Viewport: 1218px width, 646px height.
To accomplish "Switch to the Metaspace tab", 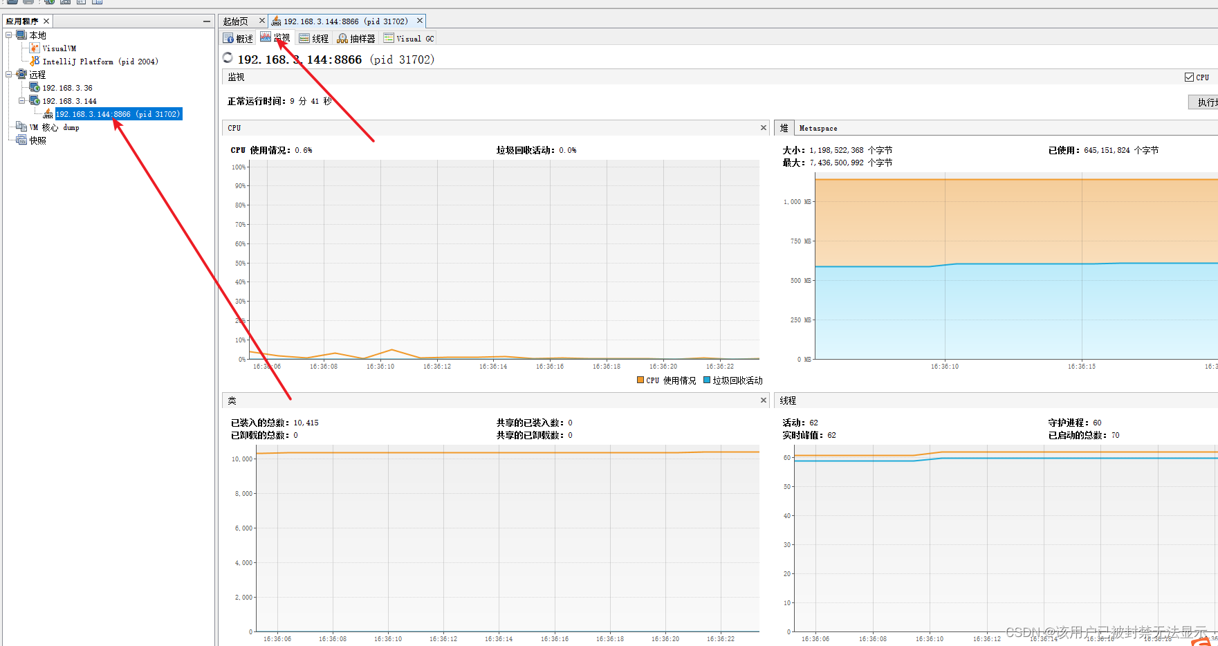I will (x=818, y=128).
